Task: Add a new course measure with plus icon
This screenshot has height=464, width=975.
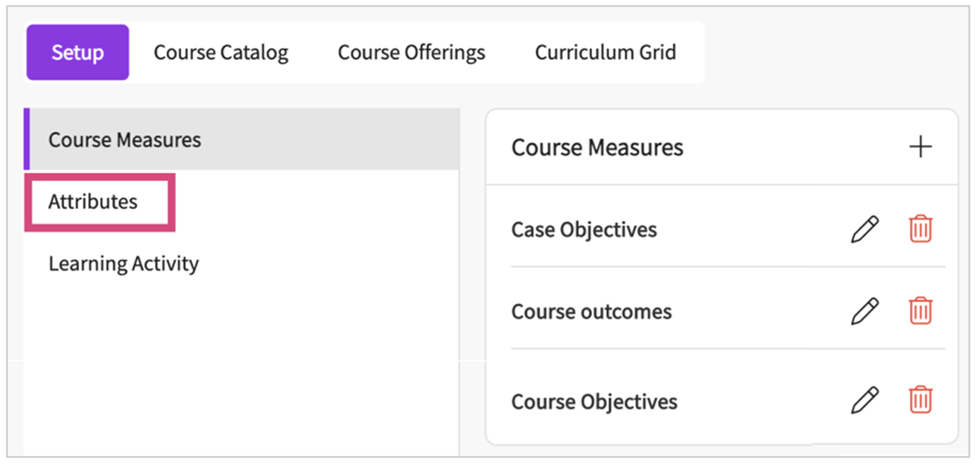Action: (920, 147)
